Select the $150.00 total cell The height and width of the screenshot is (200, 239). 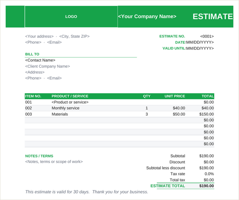click(206, 114)
